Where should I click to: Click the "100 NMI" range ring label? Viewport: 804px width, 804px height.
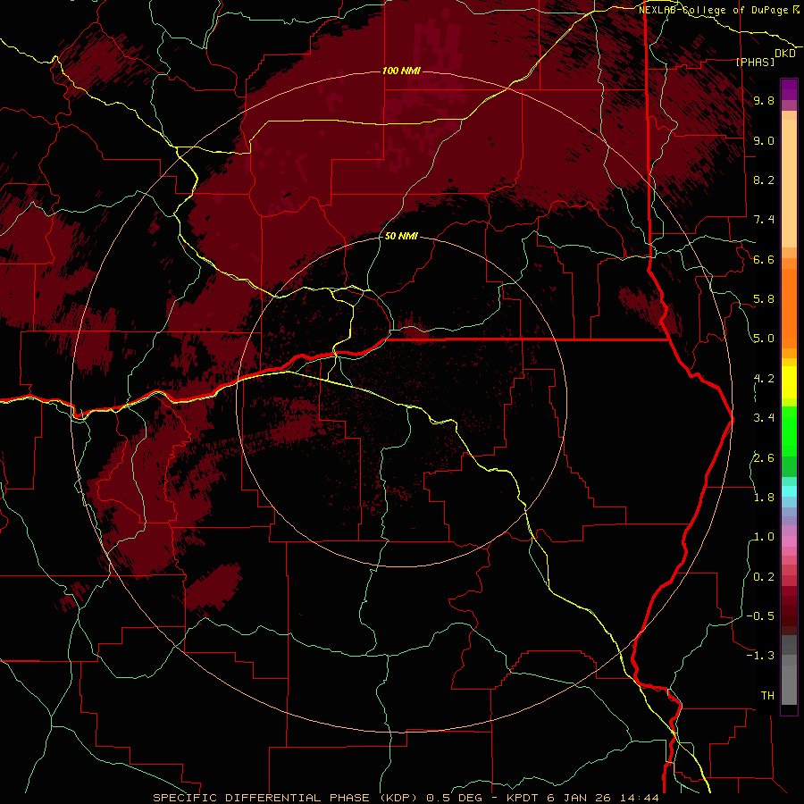pyautogui.click(x=401, y=71)
